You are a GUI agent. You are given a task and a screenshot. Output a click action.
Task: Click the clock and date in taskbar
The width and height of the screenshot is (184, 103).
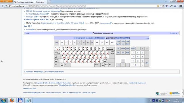(x=177, y=100)
